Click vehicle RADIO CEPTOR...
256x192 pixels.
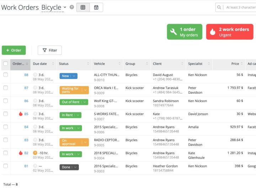(107, 140)
